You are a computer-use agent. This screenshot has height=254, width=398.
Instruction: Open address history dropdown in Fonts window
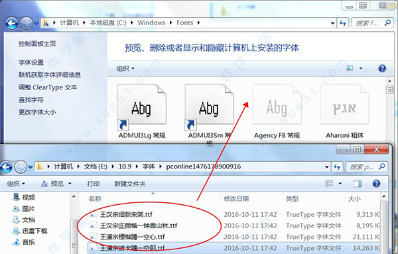[x=332, y=23]
